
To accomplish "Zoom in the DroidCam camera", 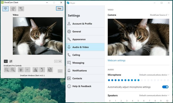I will pyautogui.click(x=13, y=70).
